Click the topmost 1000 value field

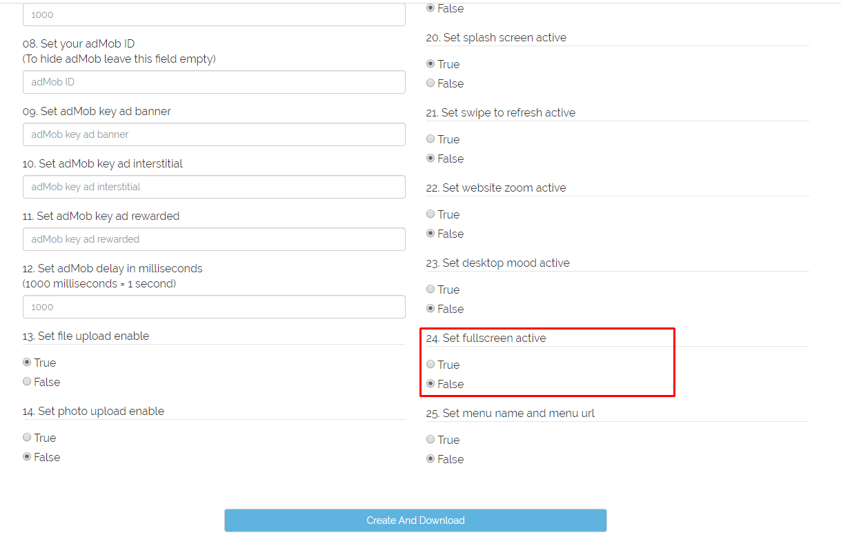tap(214, 14)
